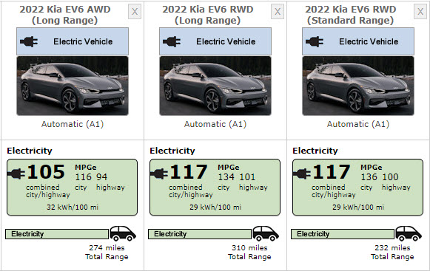Screen dimensions: 430x271
Task: Click the Electricity range bar for 274 miles
Action: click(x=57, y=234)
